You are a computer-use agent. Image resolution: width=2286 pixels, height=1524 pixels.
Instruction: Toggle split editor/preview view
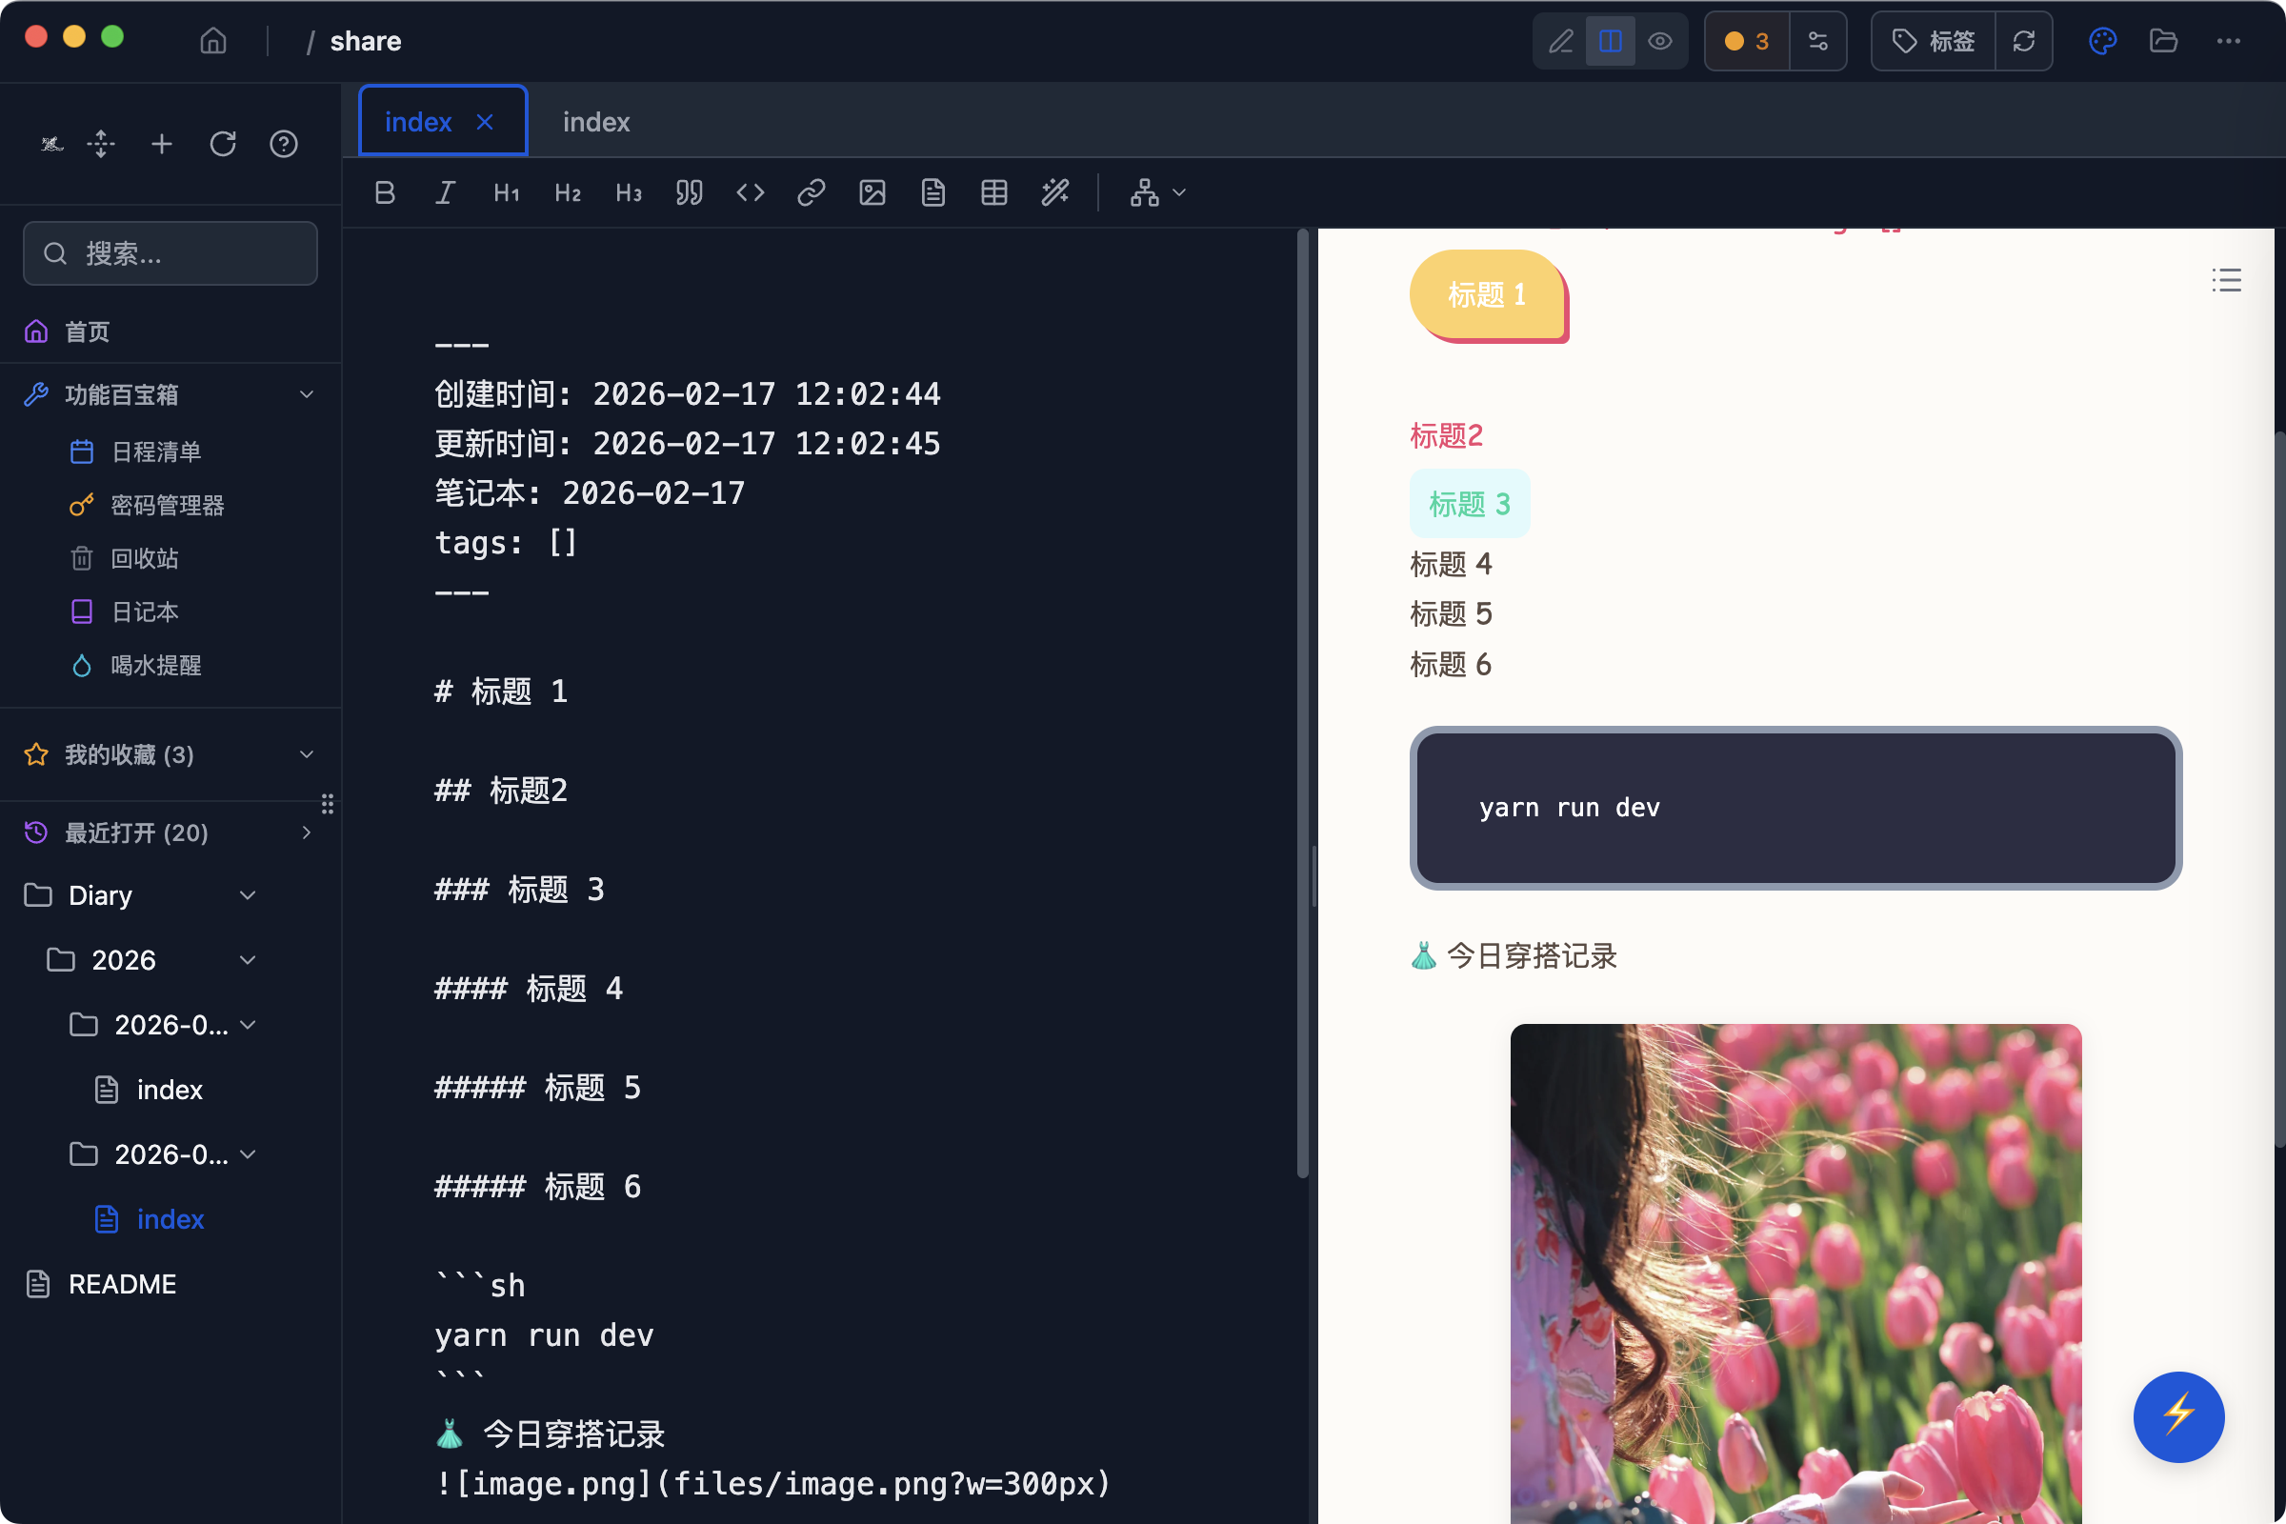point(1610,41)
